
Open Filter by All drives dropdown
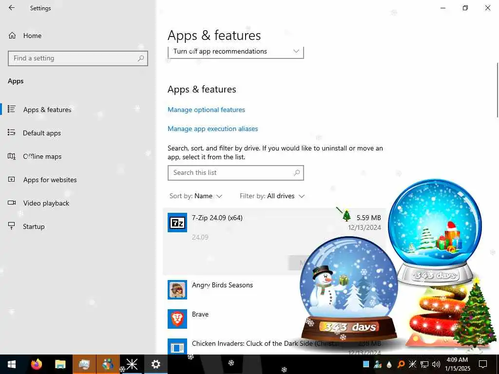(272, 196)
